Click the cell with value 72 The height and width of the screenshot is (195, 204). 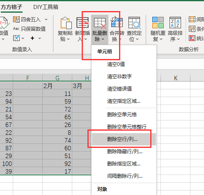pos(57,109)
